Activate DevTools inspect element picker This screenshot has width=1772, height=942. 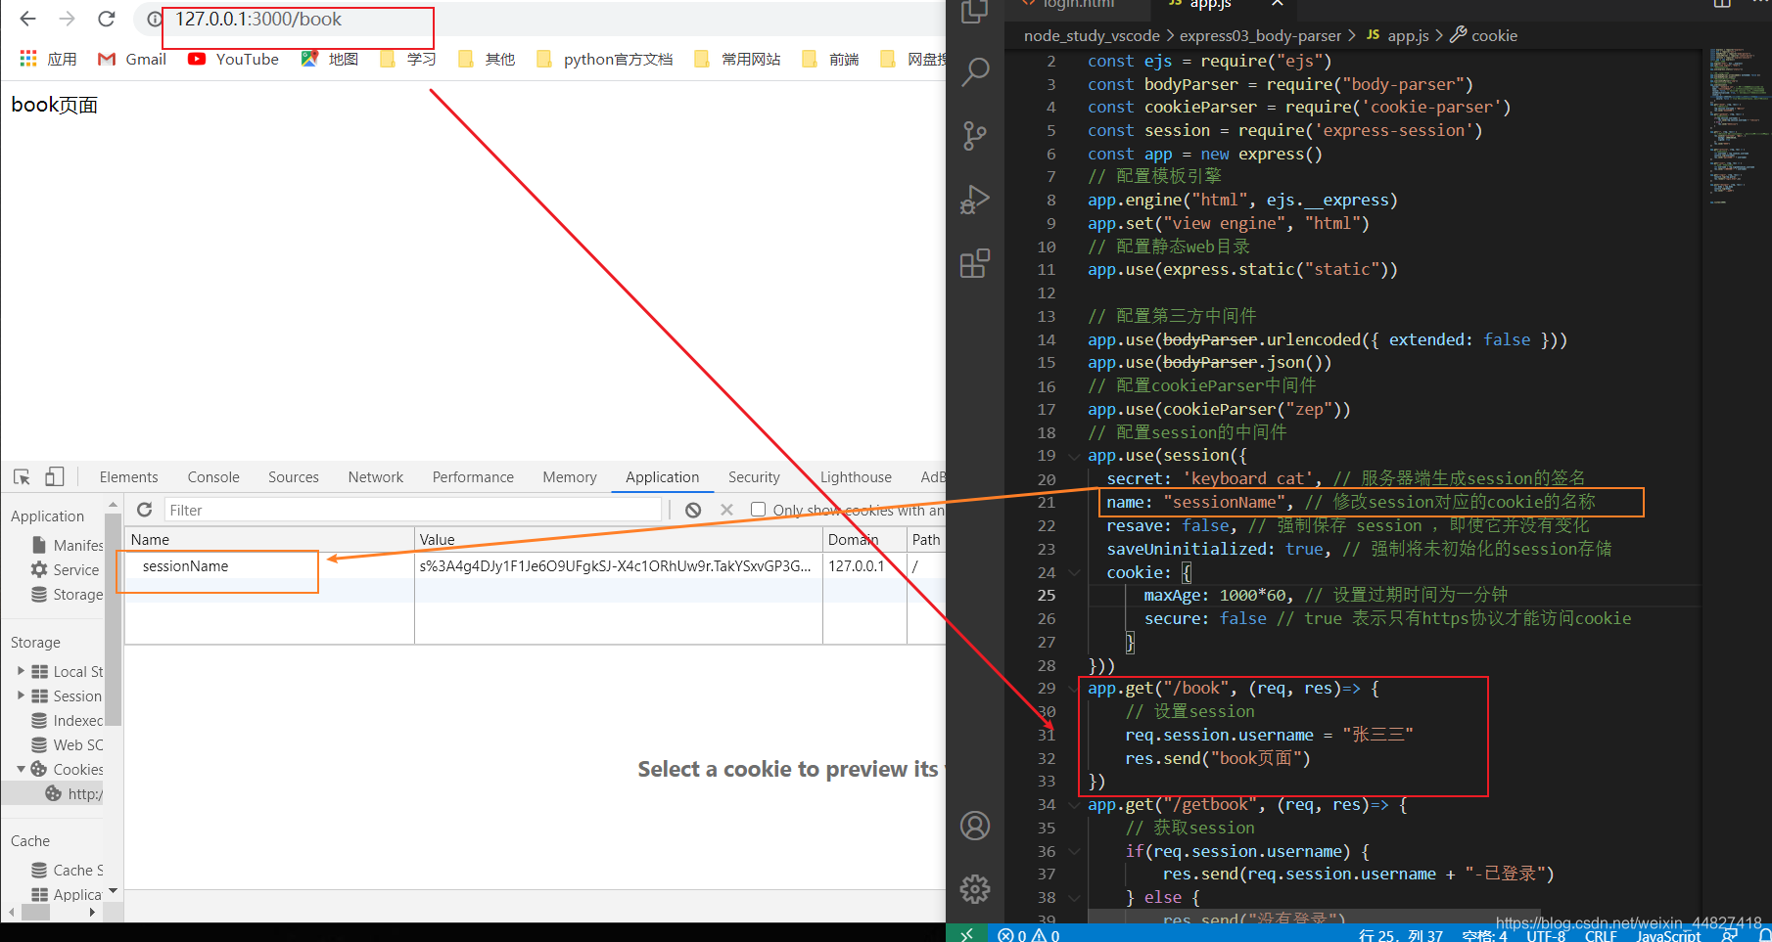pos(22,476)
